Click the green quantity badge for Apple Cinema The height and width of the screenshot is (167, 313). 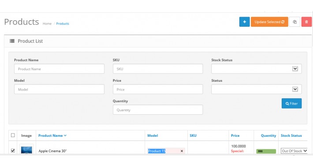tap(266, 151)
